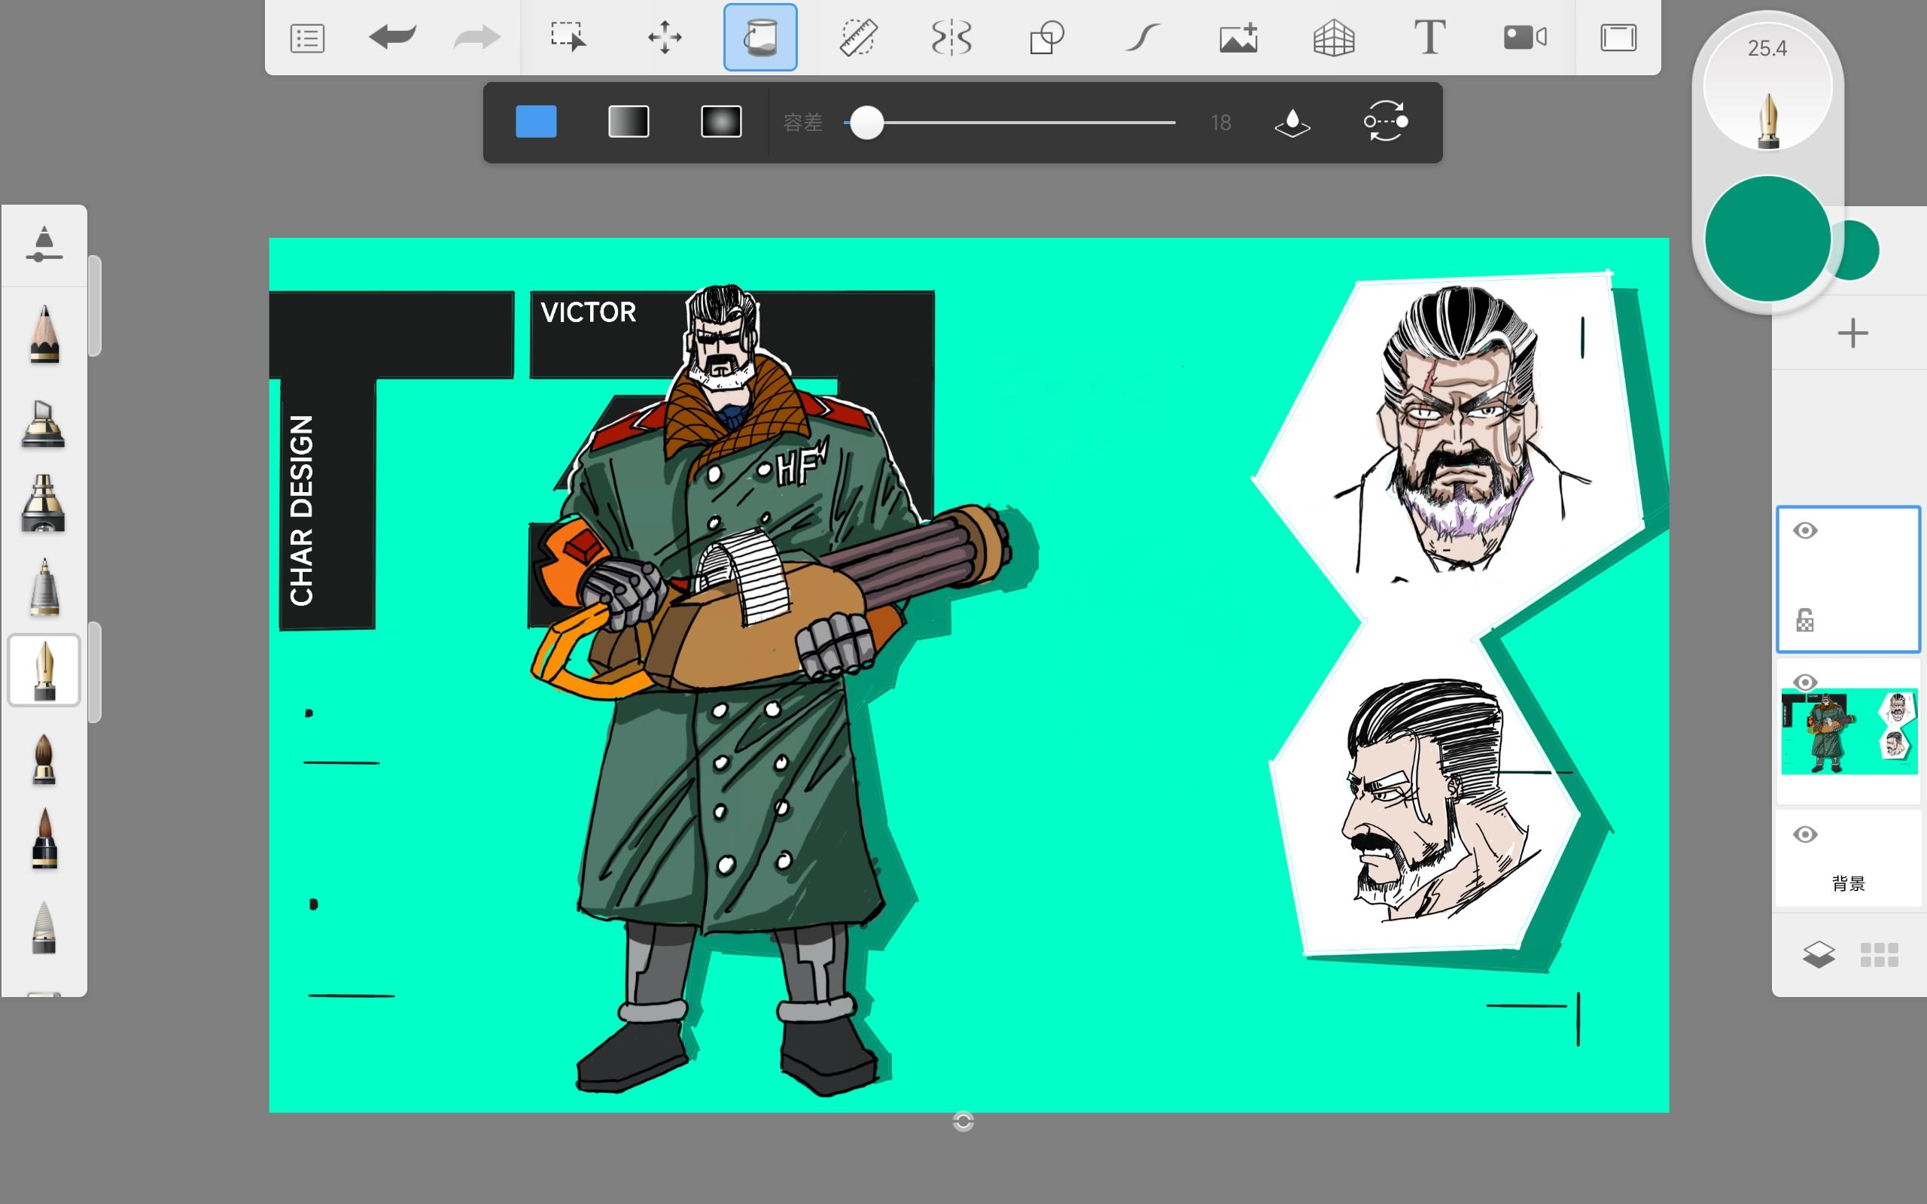Choose the Transform move tool
1927x1204 pixels.
coord(664,37)
